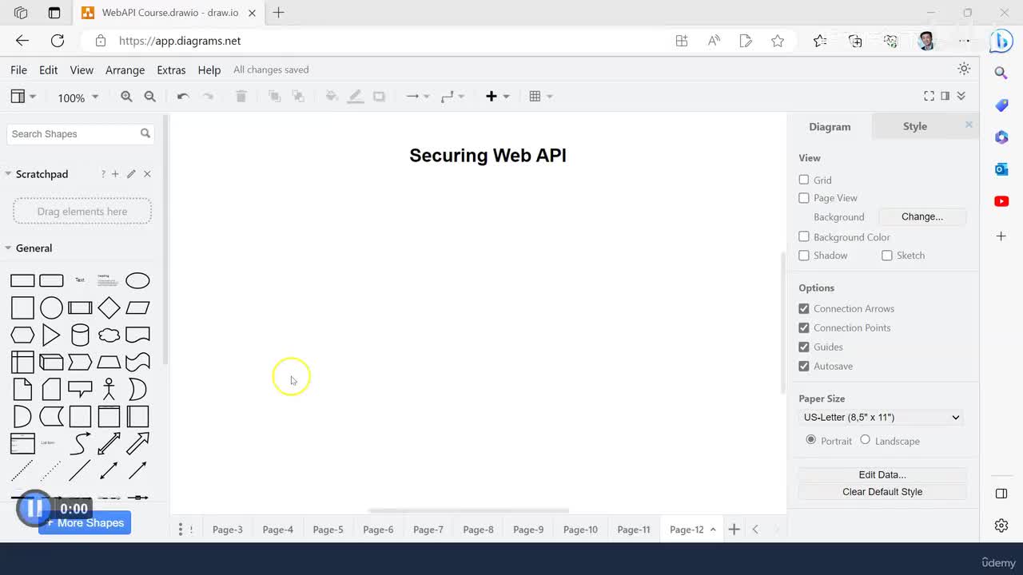Undo the last change
Image resolution: width=1023 pixels, height=575 pixels.
tap(183, 97)
